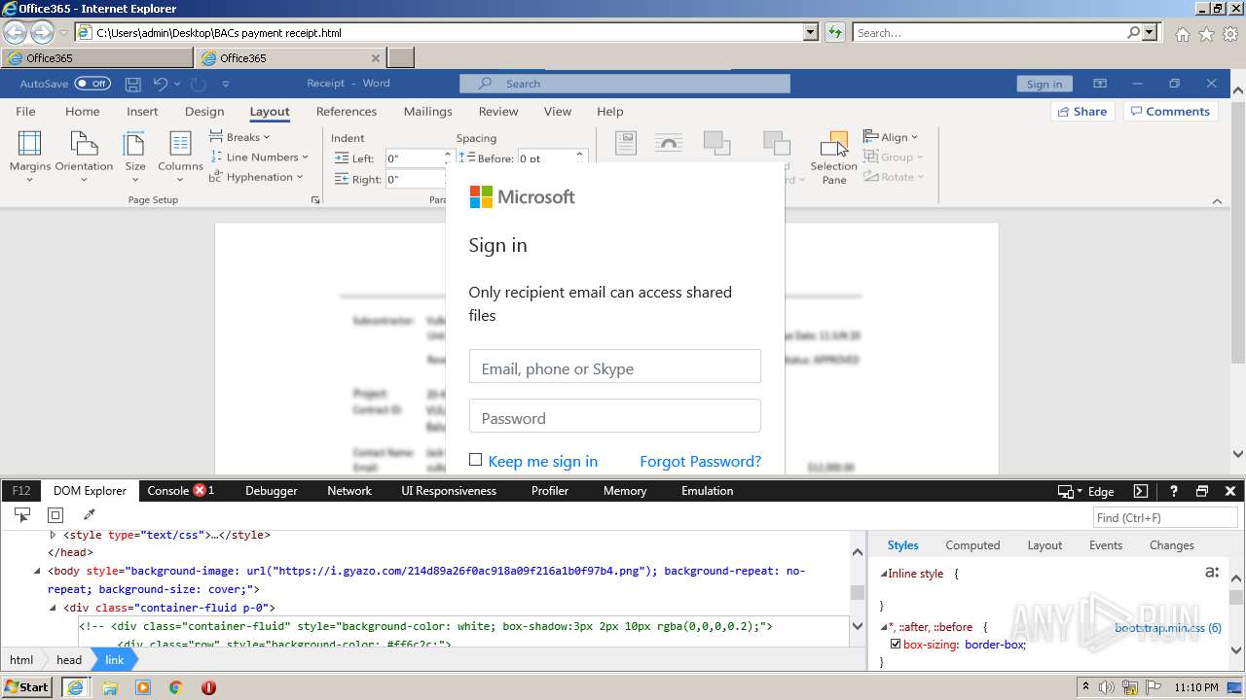Switch to the Network tab
The height and width of the screenshot is (700, 1246).
(x=349, y=491)
